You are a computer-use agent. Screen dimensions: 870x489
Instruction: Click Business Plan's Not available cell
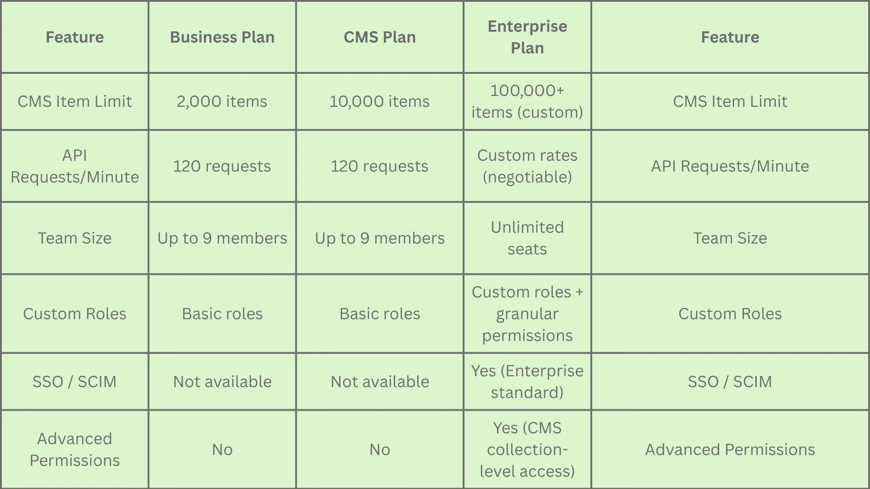tap(222, 382)
